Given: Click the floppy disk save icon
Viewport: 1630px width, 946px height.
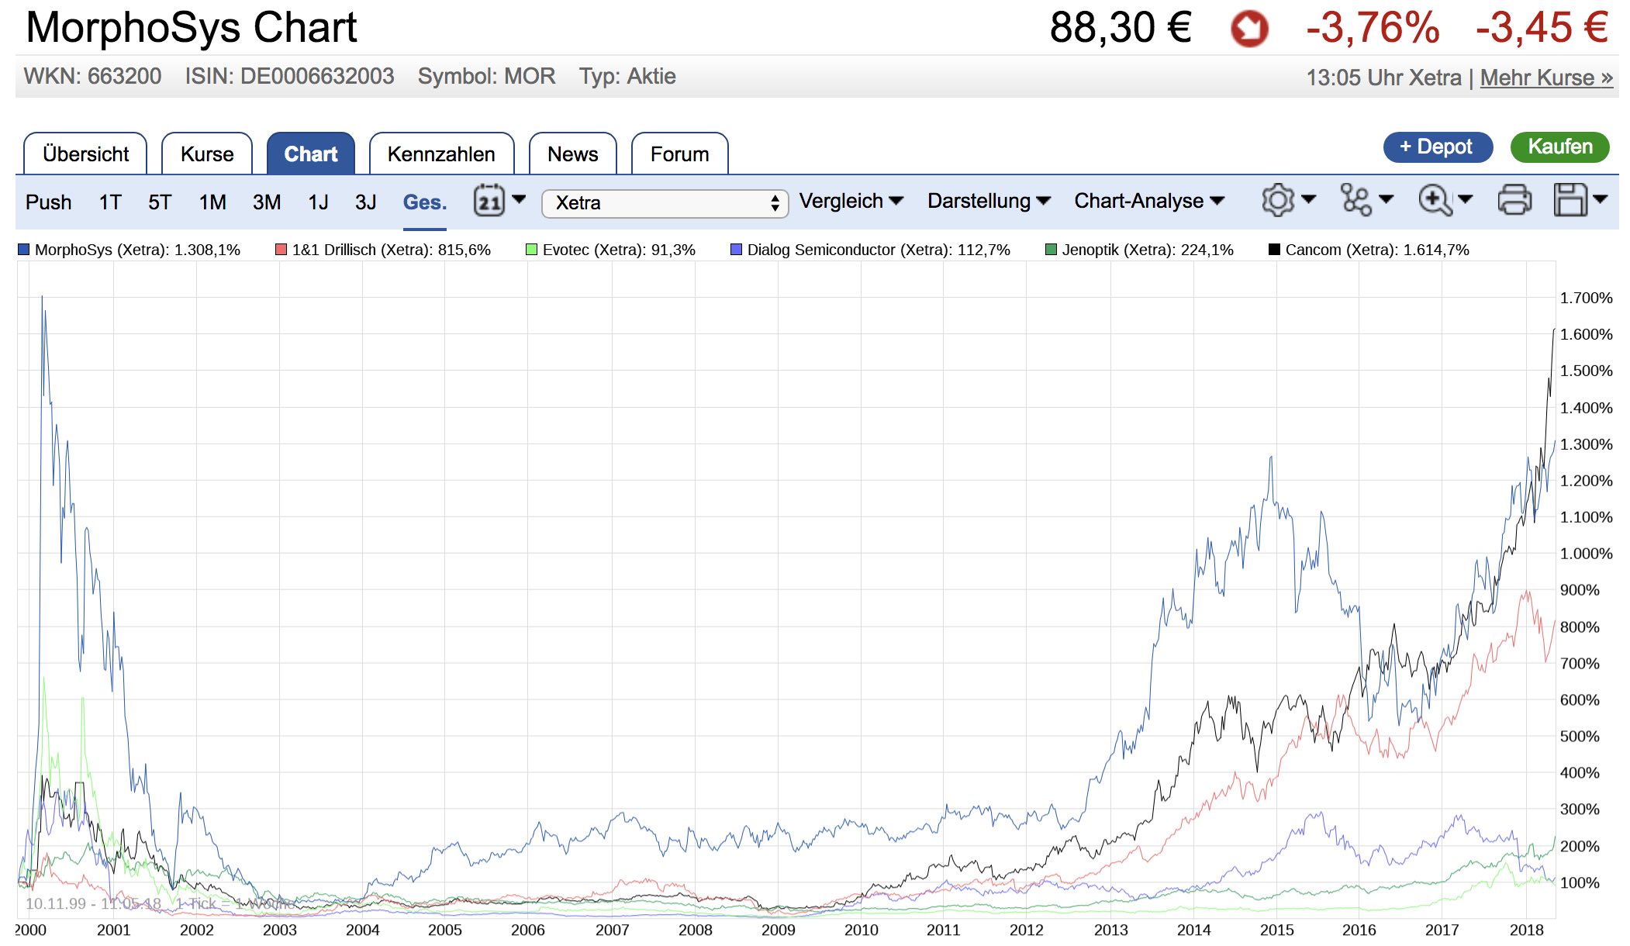Looking at the screenshot, I should point(1570,200).
